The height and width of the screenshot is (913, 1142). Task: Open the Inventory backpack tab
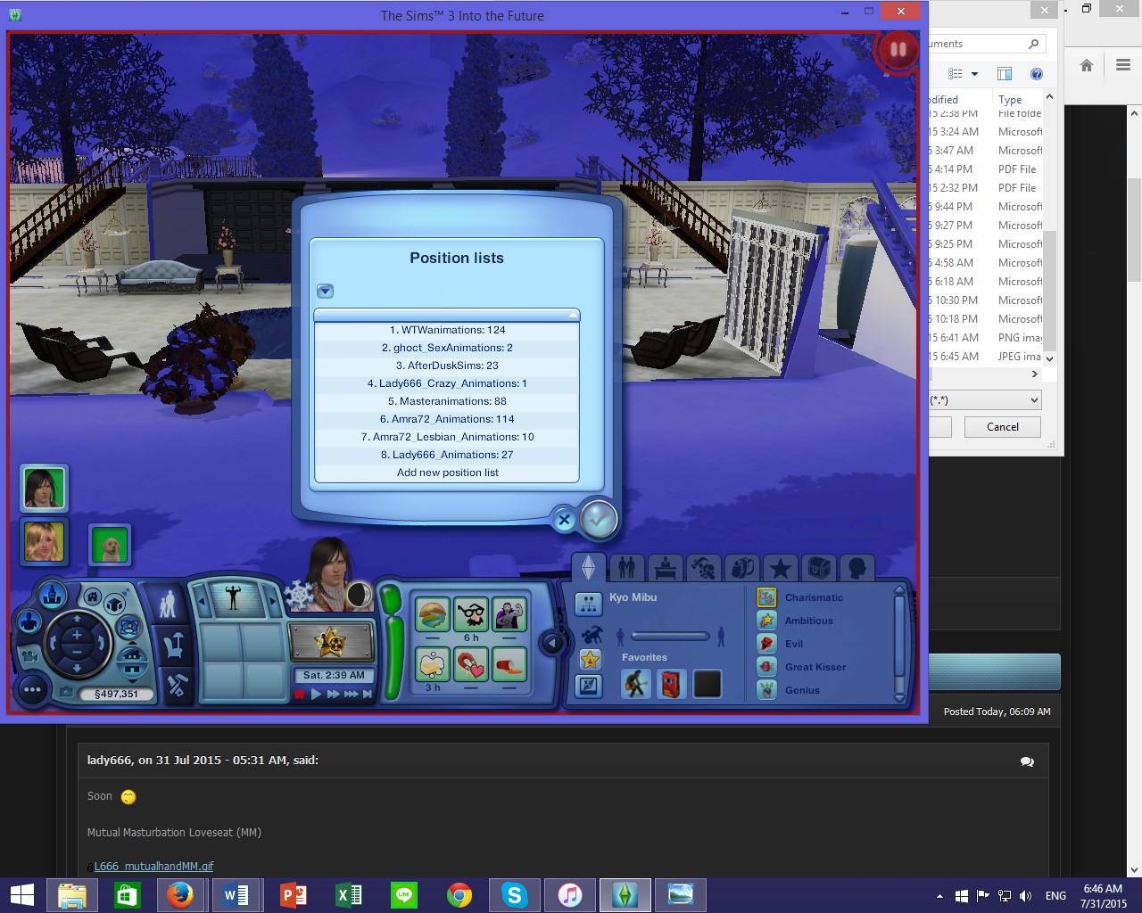coord(742,567)
